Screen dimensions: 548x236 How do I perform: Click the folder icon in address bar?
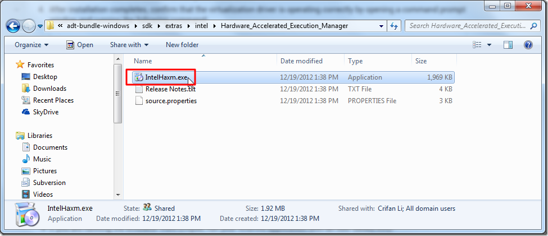(x=50, y=26)
